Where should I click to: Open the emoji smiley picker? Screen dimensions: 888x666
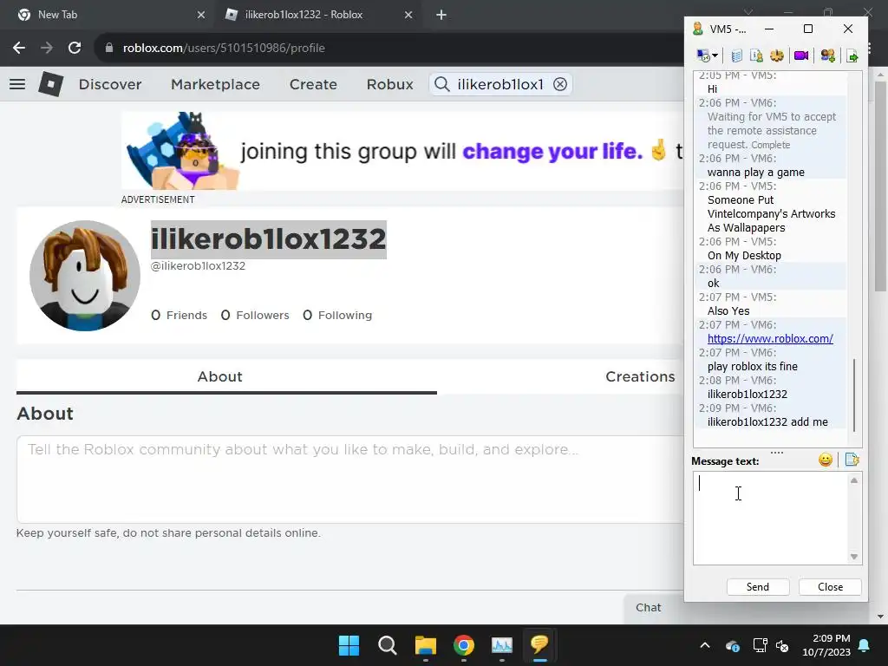(x=826, y=460)
